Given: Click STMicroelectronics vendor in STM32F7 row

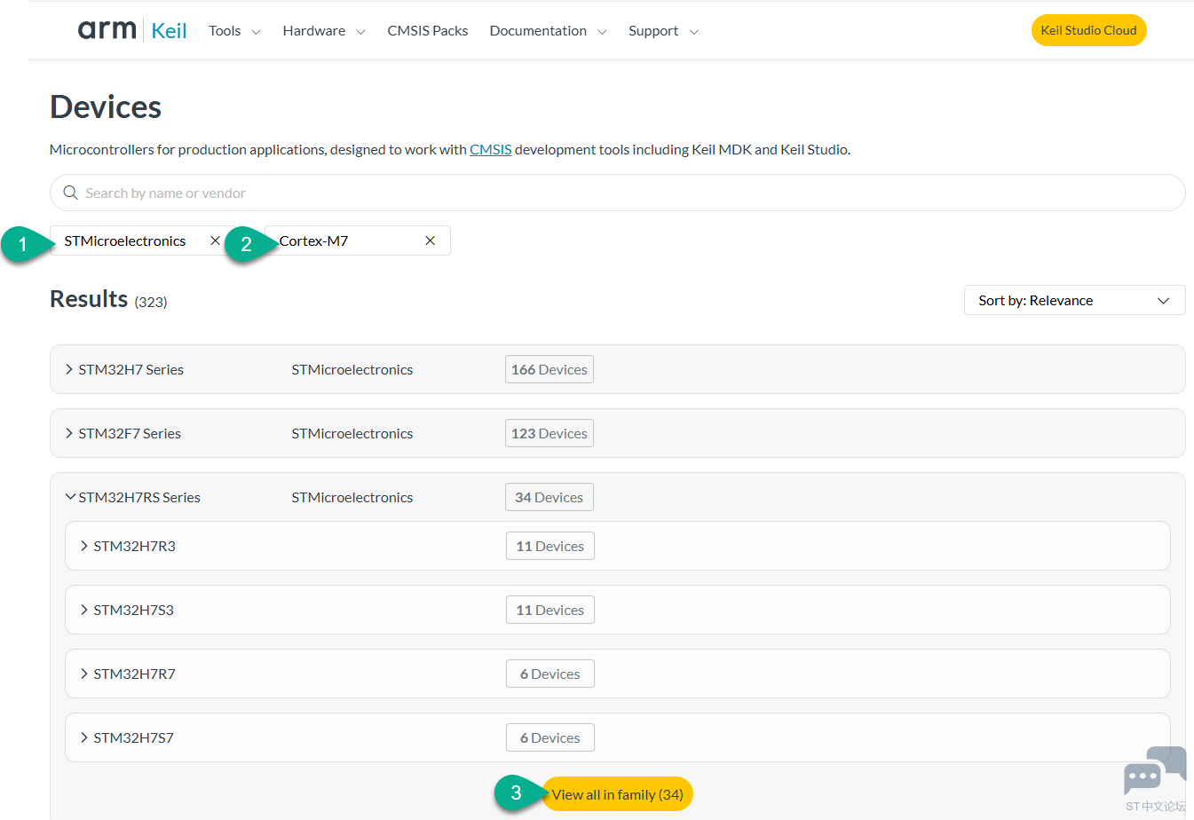Looking at the screenshot, I should coord(352,433).
